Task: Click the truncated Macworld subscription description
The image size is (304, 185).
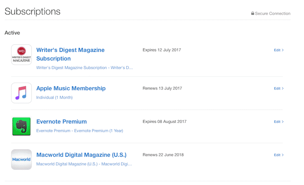Action: click(84, 164)
